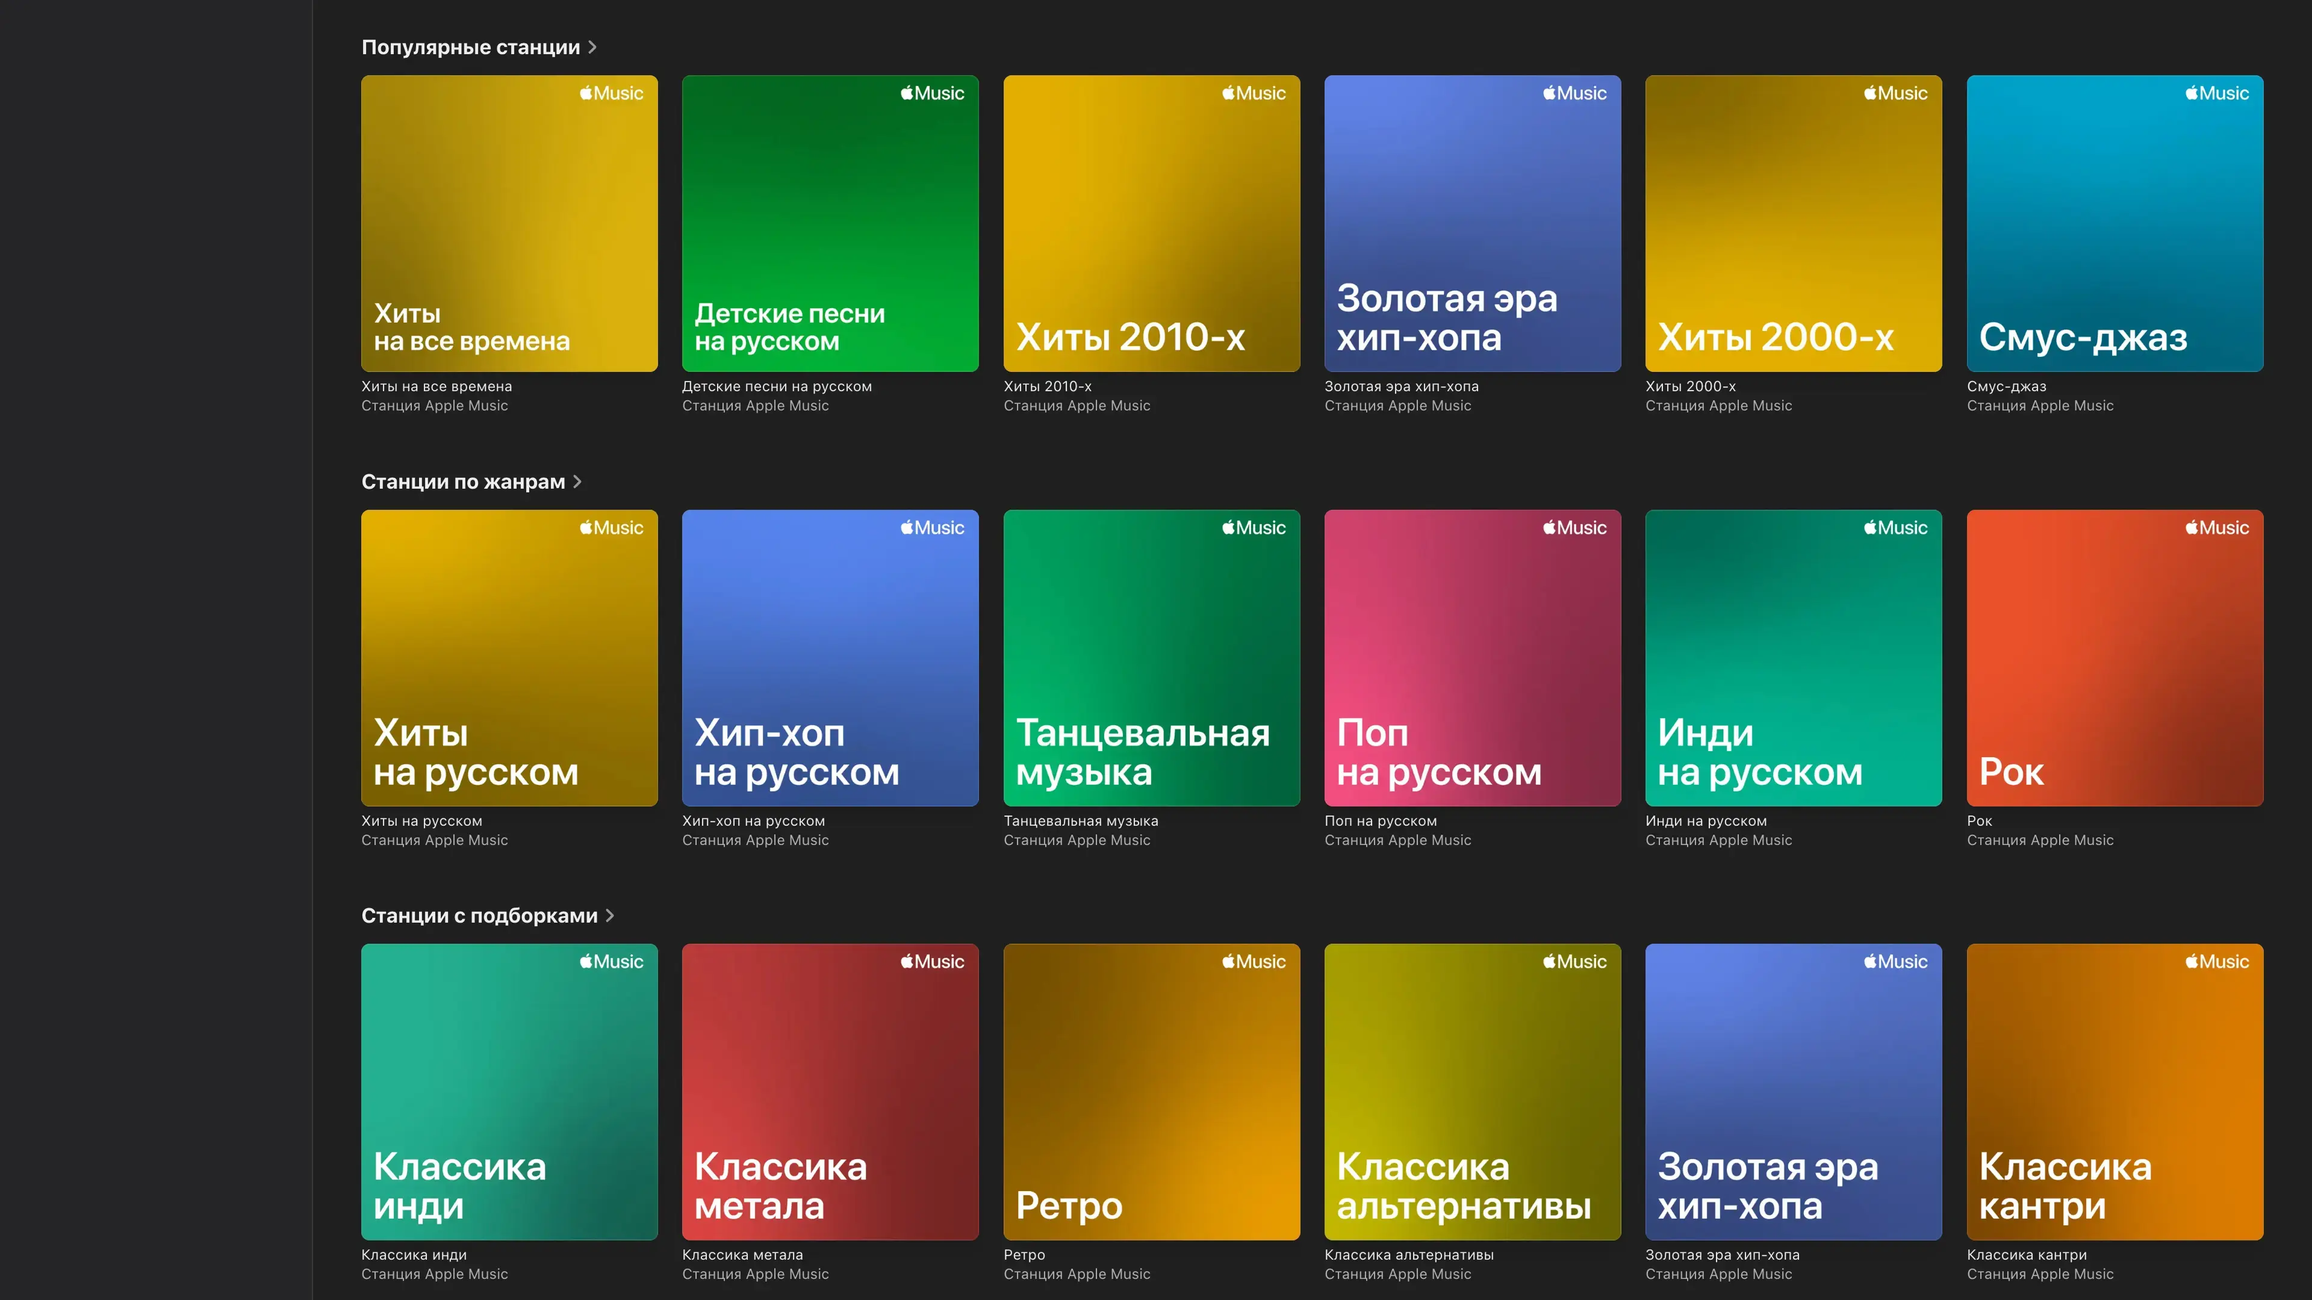Image resolution: width=2312 pixels, height=1300 pixels.
Task: Click the Классика альтернативы text link
Action: (x=1408, y=1255)
